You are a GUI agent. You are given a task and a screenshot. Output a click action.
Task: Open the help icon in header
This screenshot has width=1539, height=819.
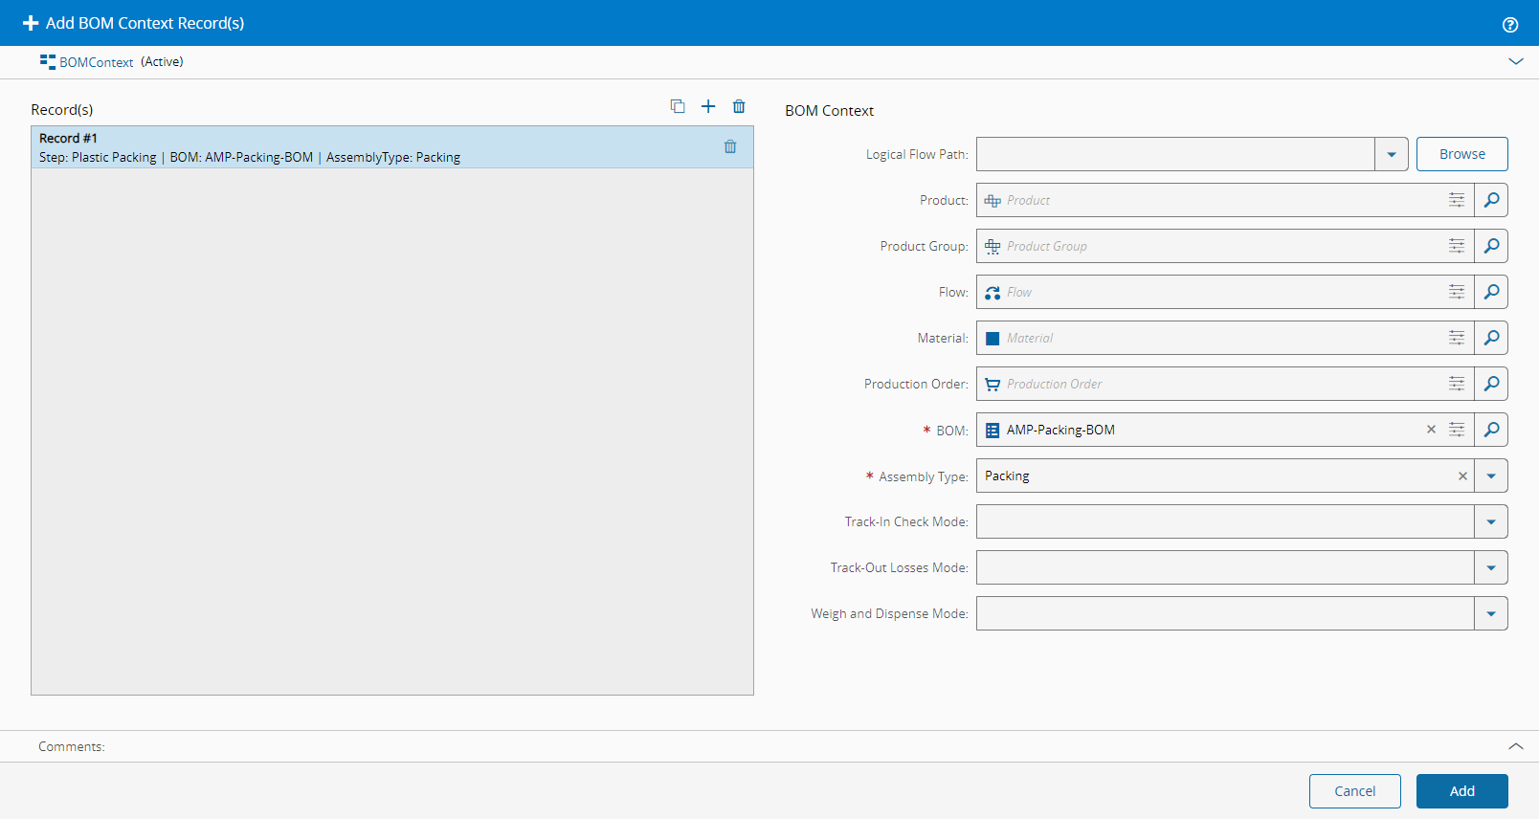(1510, 25)
